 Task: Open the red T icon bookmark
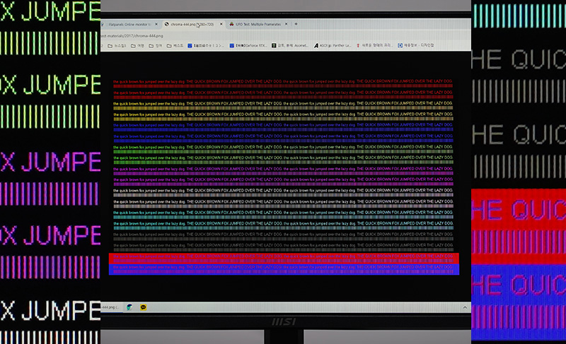click(x=374, y=45)
